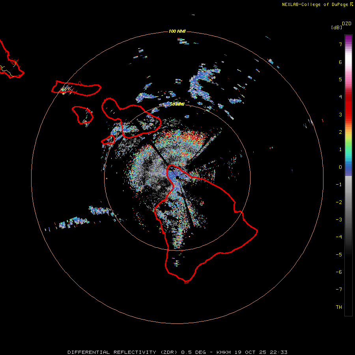The height and width of the screenshot is (355, 355).
Task: Click the 2 value on color scale
Action: point(340,132)
